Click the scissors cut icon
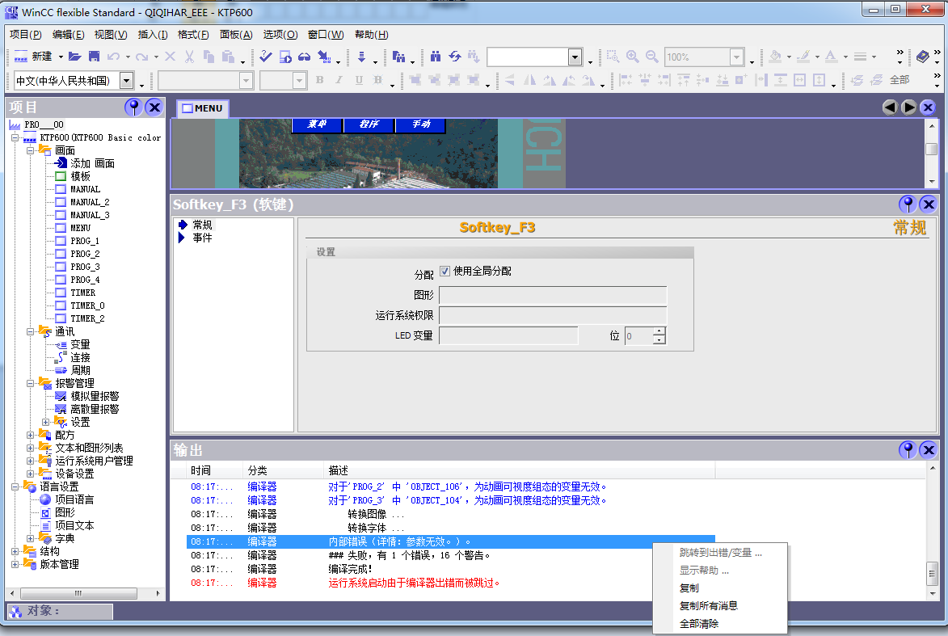Screen dimensions: 948x636 click(190, 57)
